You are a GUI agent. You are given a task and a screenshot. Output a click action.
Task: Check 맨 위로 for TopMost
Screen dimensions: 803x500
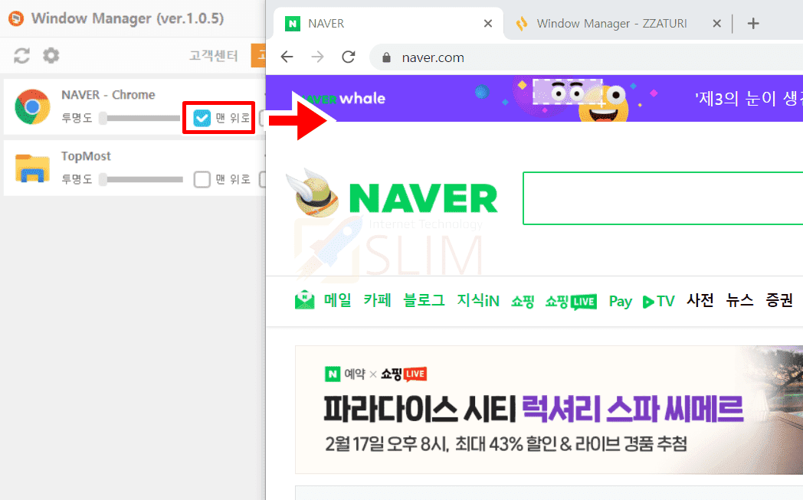[x=202, y=179]
